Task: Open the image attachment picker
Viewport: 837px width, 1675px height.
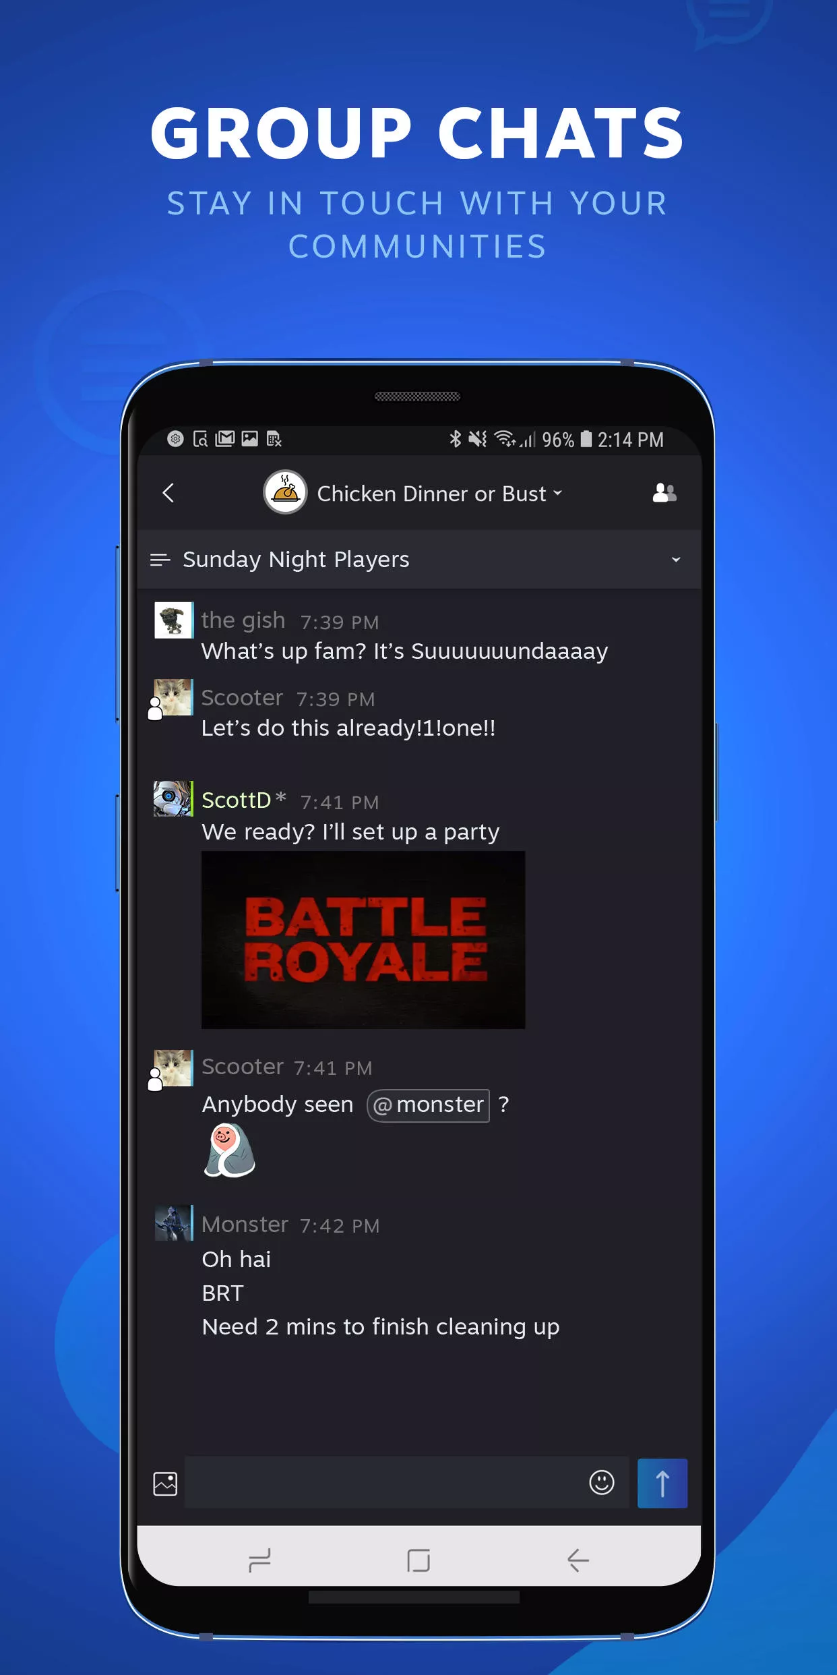Action: (165, 1483)
